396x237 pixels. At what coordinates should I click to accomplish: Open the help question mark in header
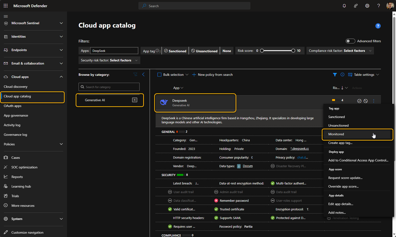click(x=379, y=6)
